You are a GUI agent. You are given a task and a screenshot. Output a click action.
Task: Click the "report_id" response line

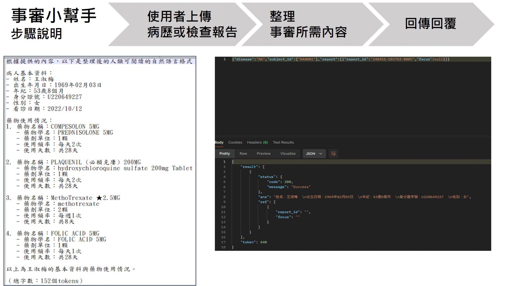tap(293, 212)
